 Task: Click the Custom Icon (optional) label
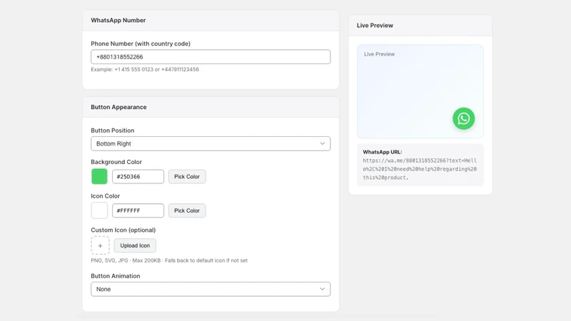[123, 230]
